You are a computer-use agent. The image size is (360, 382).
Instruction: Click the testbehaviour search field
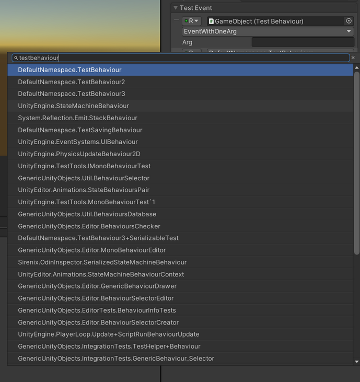tap(181, 57)
